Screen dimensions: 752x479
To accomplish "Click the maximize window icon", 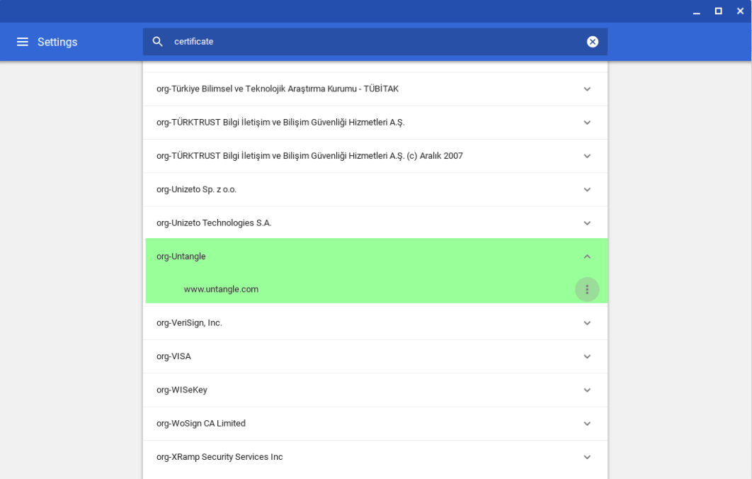I will coord(718,11).
